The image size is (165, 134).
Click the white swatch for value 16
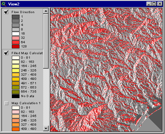click(x=16, y=34)
